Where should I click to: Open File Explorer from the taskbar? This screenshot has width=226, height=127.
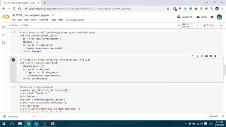(x=20, y=124)
